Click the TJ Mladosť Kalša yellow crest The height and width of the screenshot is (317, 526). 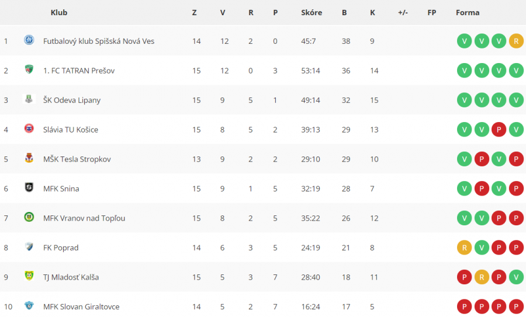(x=29, y=276)
